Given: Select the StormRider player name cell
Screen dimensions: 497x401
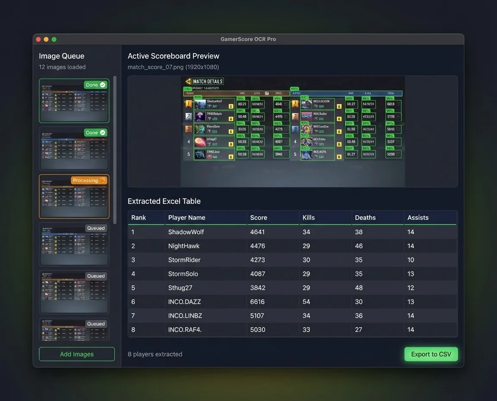Looking at the screenshot, I should coord(184,260).
